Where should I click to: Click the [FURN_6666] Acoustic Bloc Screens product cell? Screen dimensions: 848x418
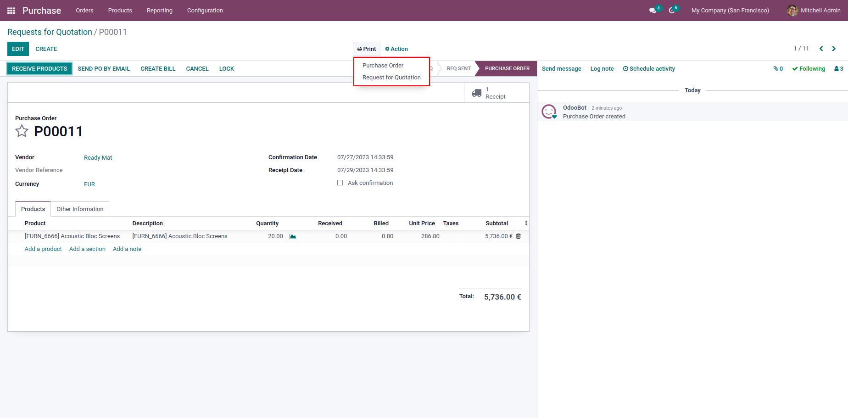point(72,236)
